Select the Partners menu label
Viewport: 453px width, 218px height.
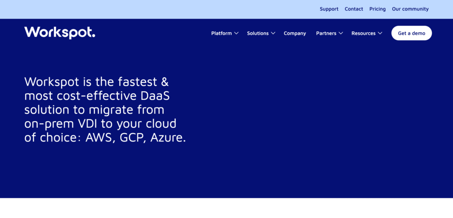(x=326, y=33)
